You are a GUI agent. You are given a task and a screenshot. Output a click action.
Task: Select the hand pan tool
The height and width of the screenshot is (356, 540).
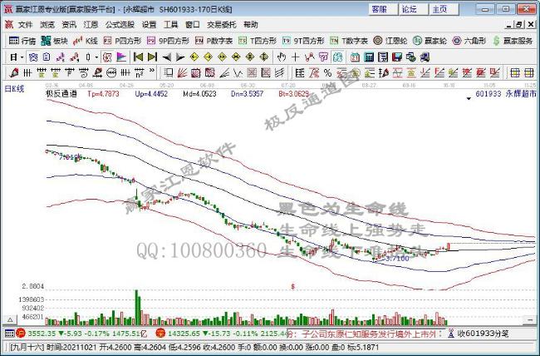(x=282, y=57)
